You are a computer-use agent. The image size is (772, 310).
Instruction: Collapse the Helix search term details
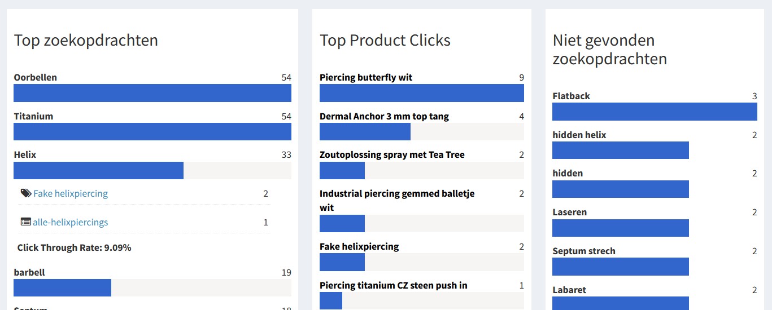click(25, 155)
